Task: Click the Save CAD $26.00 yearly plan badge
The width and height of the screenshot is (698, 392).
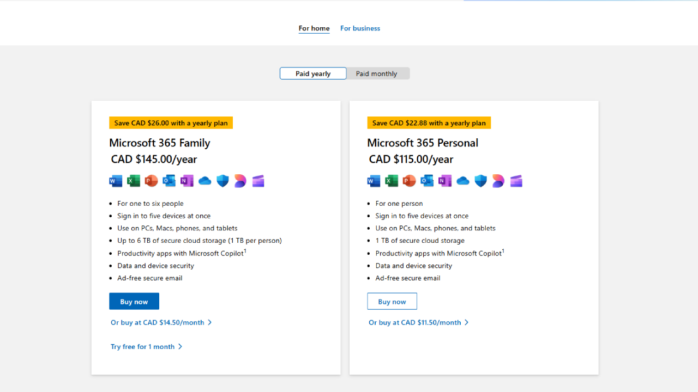Action: (171, 123)
